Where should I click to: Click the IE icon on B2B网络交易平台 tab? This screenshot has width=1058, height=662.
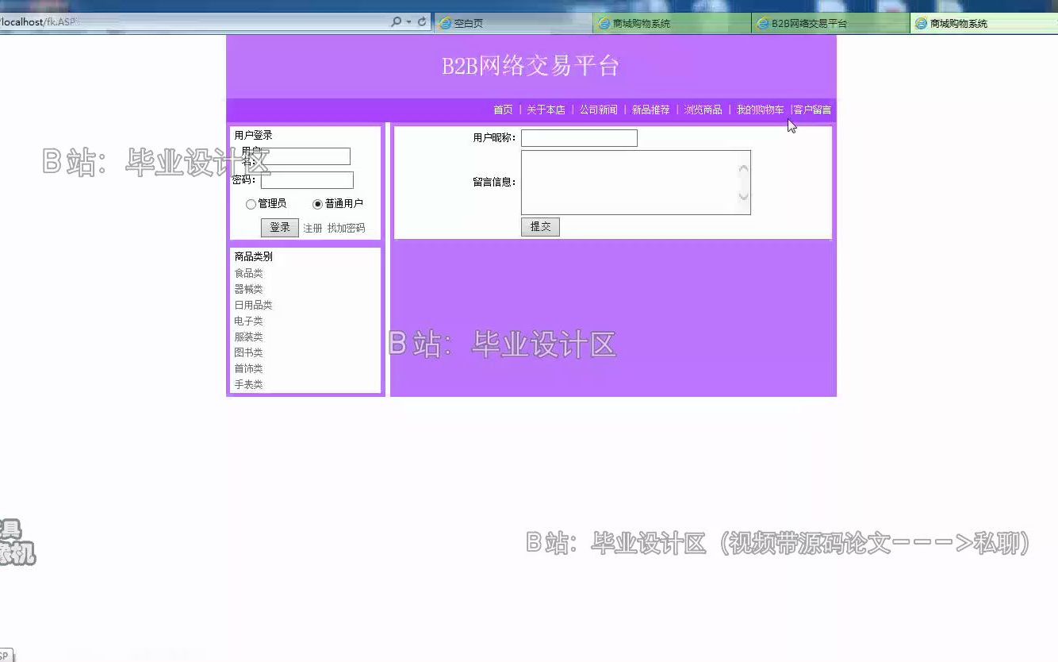(763, 23)
